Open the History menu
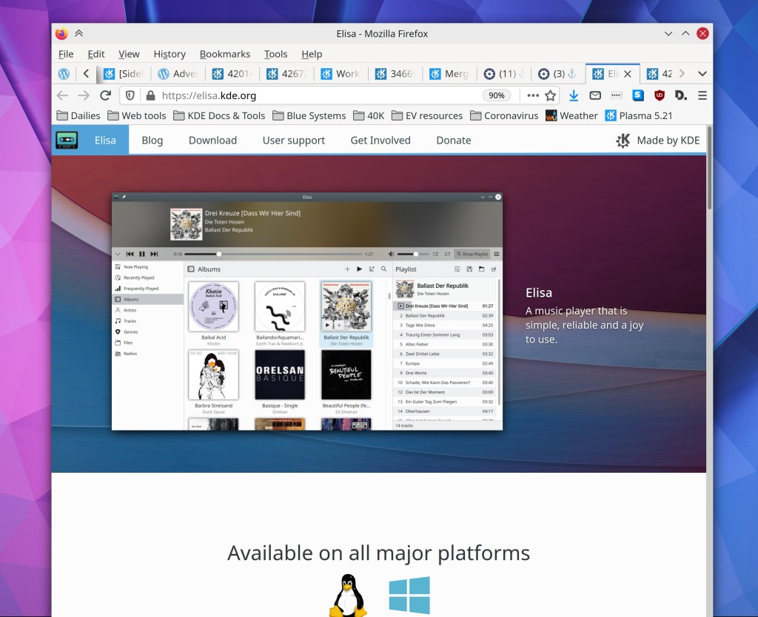Screen dimensions: 758x617 click(x=170, y=54)
